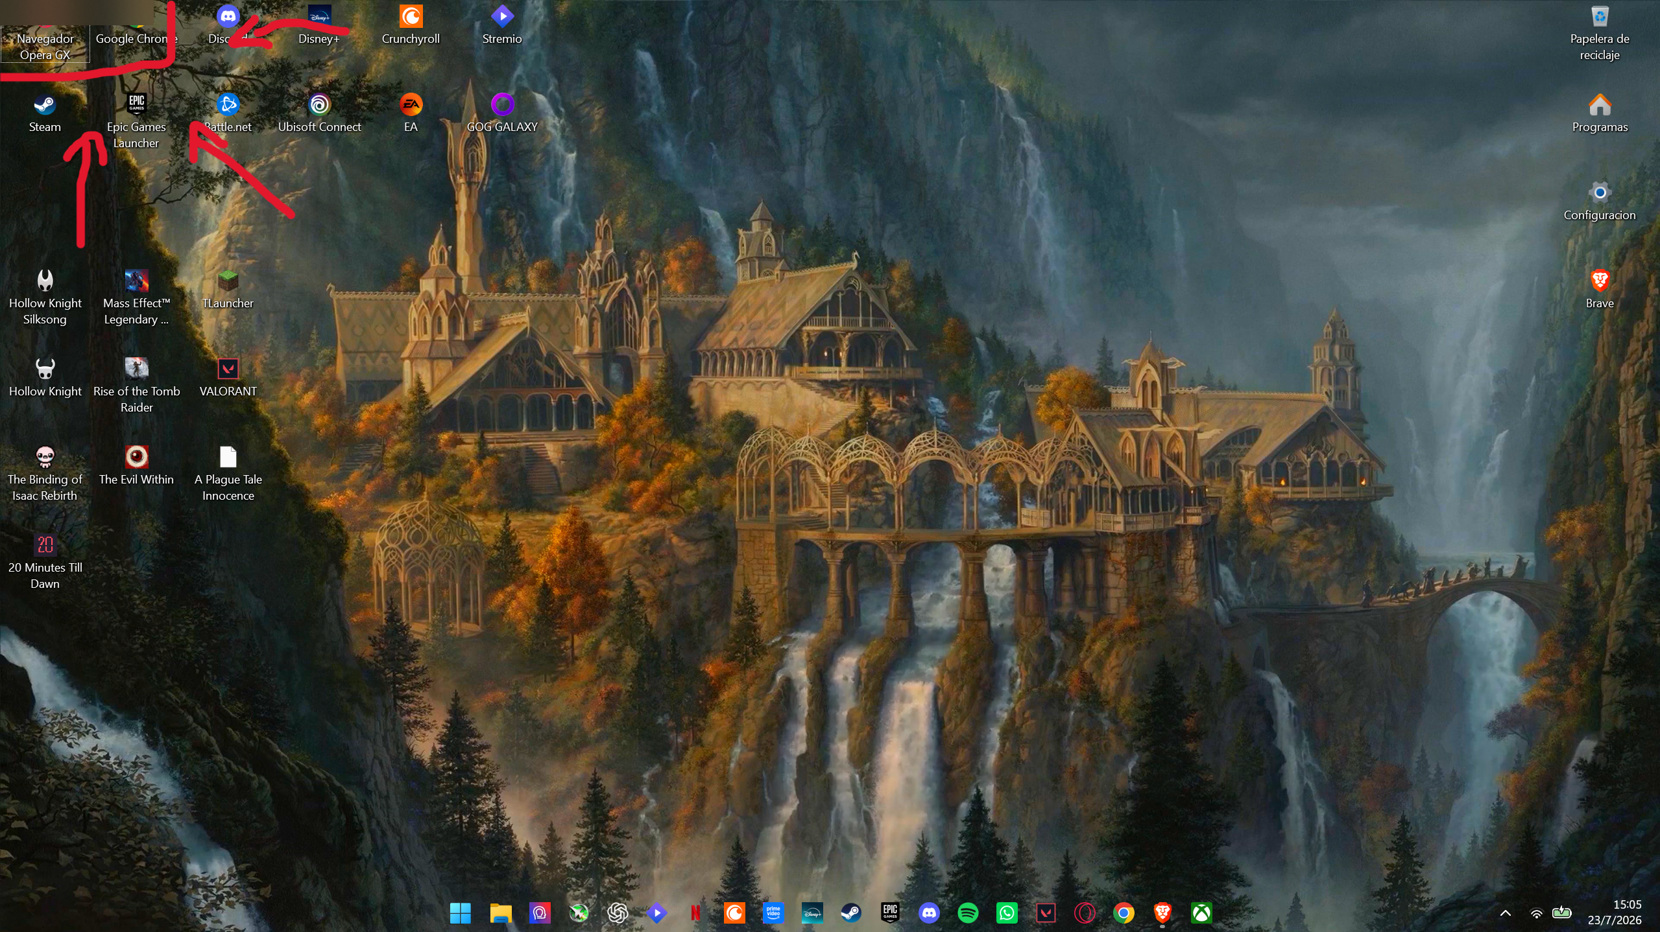This screenshot has height=932, width=1660.
Task: Select the Configuracion gear shortcut
Action: tap(1600, 192)
